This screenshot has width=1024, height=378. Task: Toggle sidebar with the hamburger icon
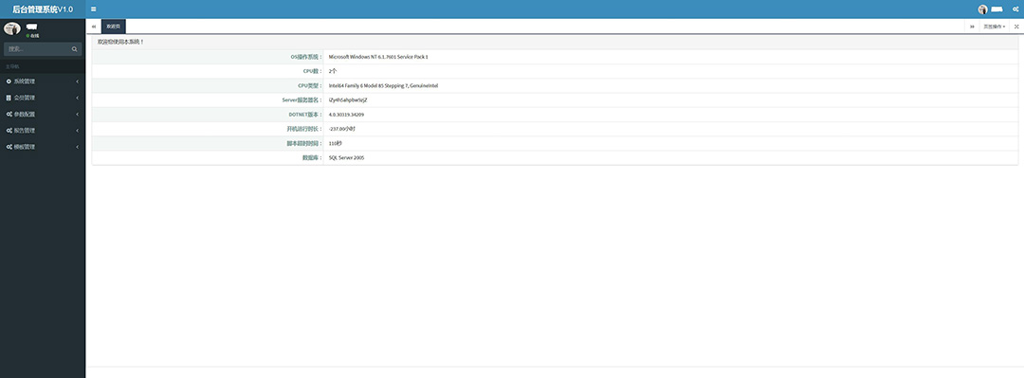(x=93, y=9)
